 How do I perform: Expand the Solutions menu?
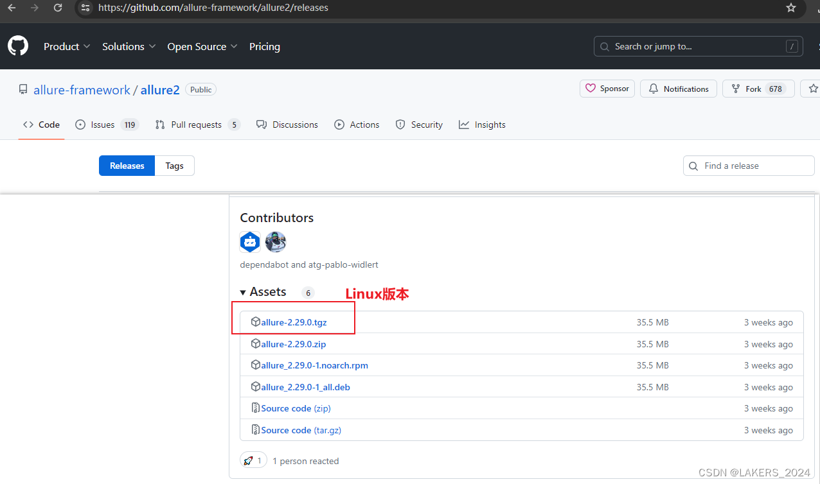129,46
